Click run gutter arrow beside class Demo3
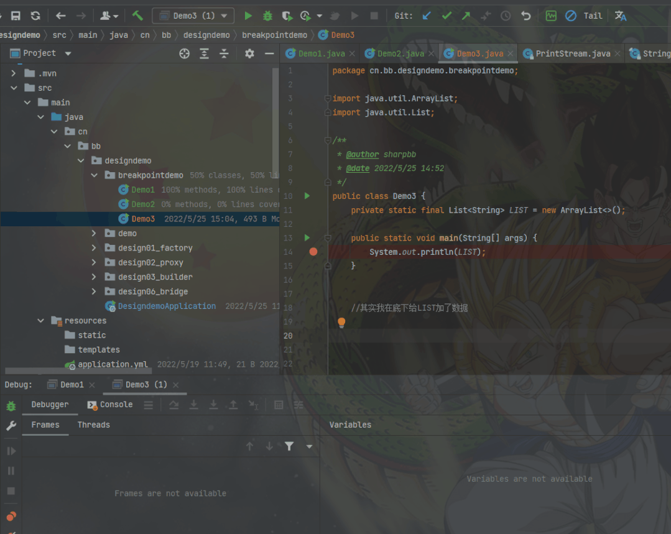Screen dimensions: 671x534 [x=307, y=196]
